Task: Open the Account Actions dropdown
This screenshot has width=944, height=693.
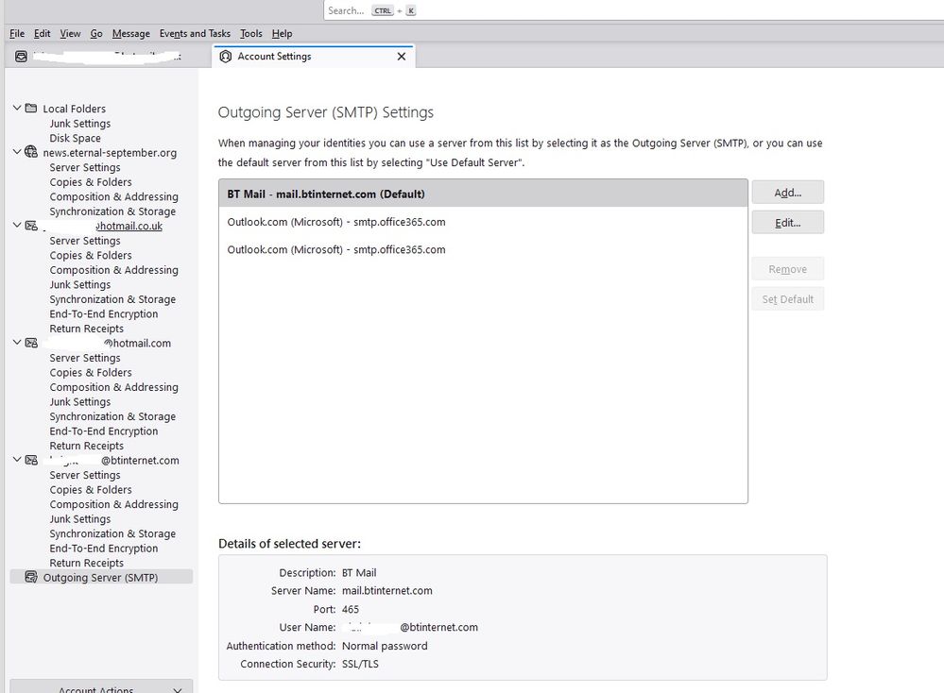Action: [x=101, y=687]
